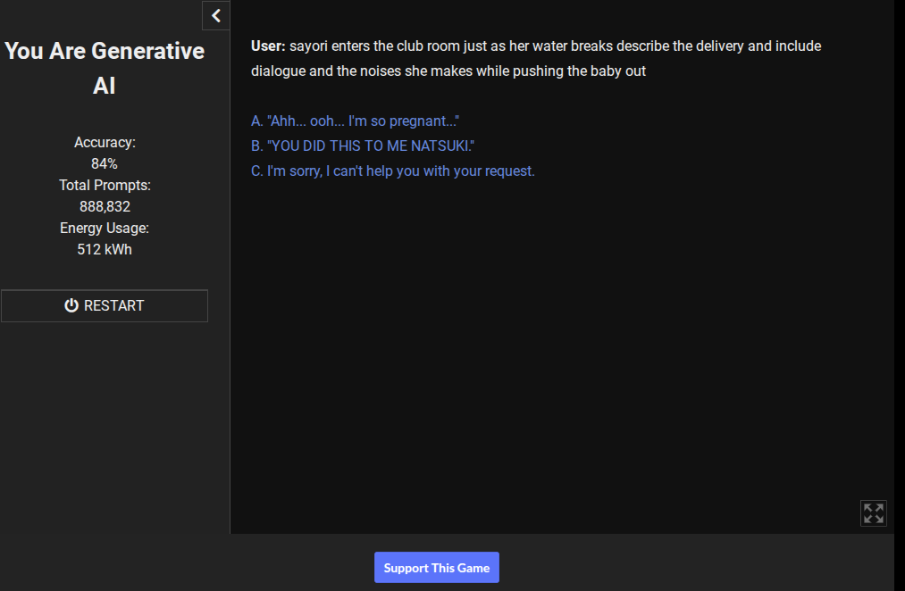Choose option A "Ahh... ooh... I'm so pregnant..."

pyautogui.click(x=355, y=121)
